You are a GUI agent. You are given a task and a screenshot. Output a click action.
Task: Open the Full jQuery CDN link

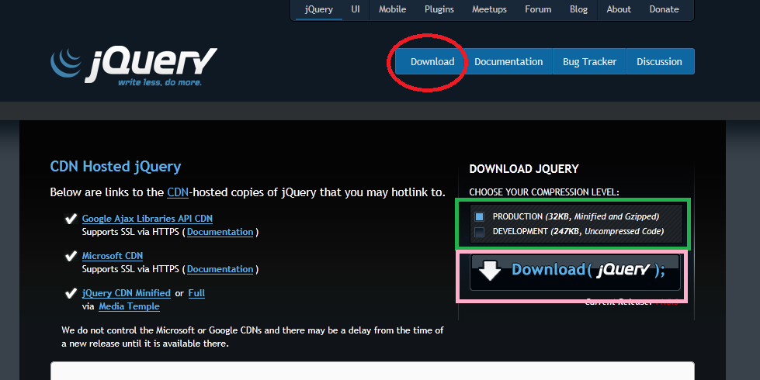196,293
